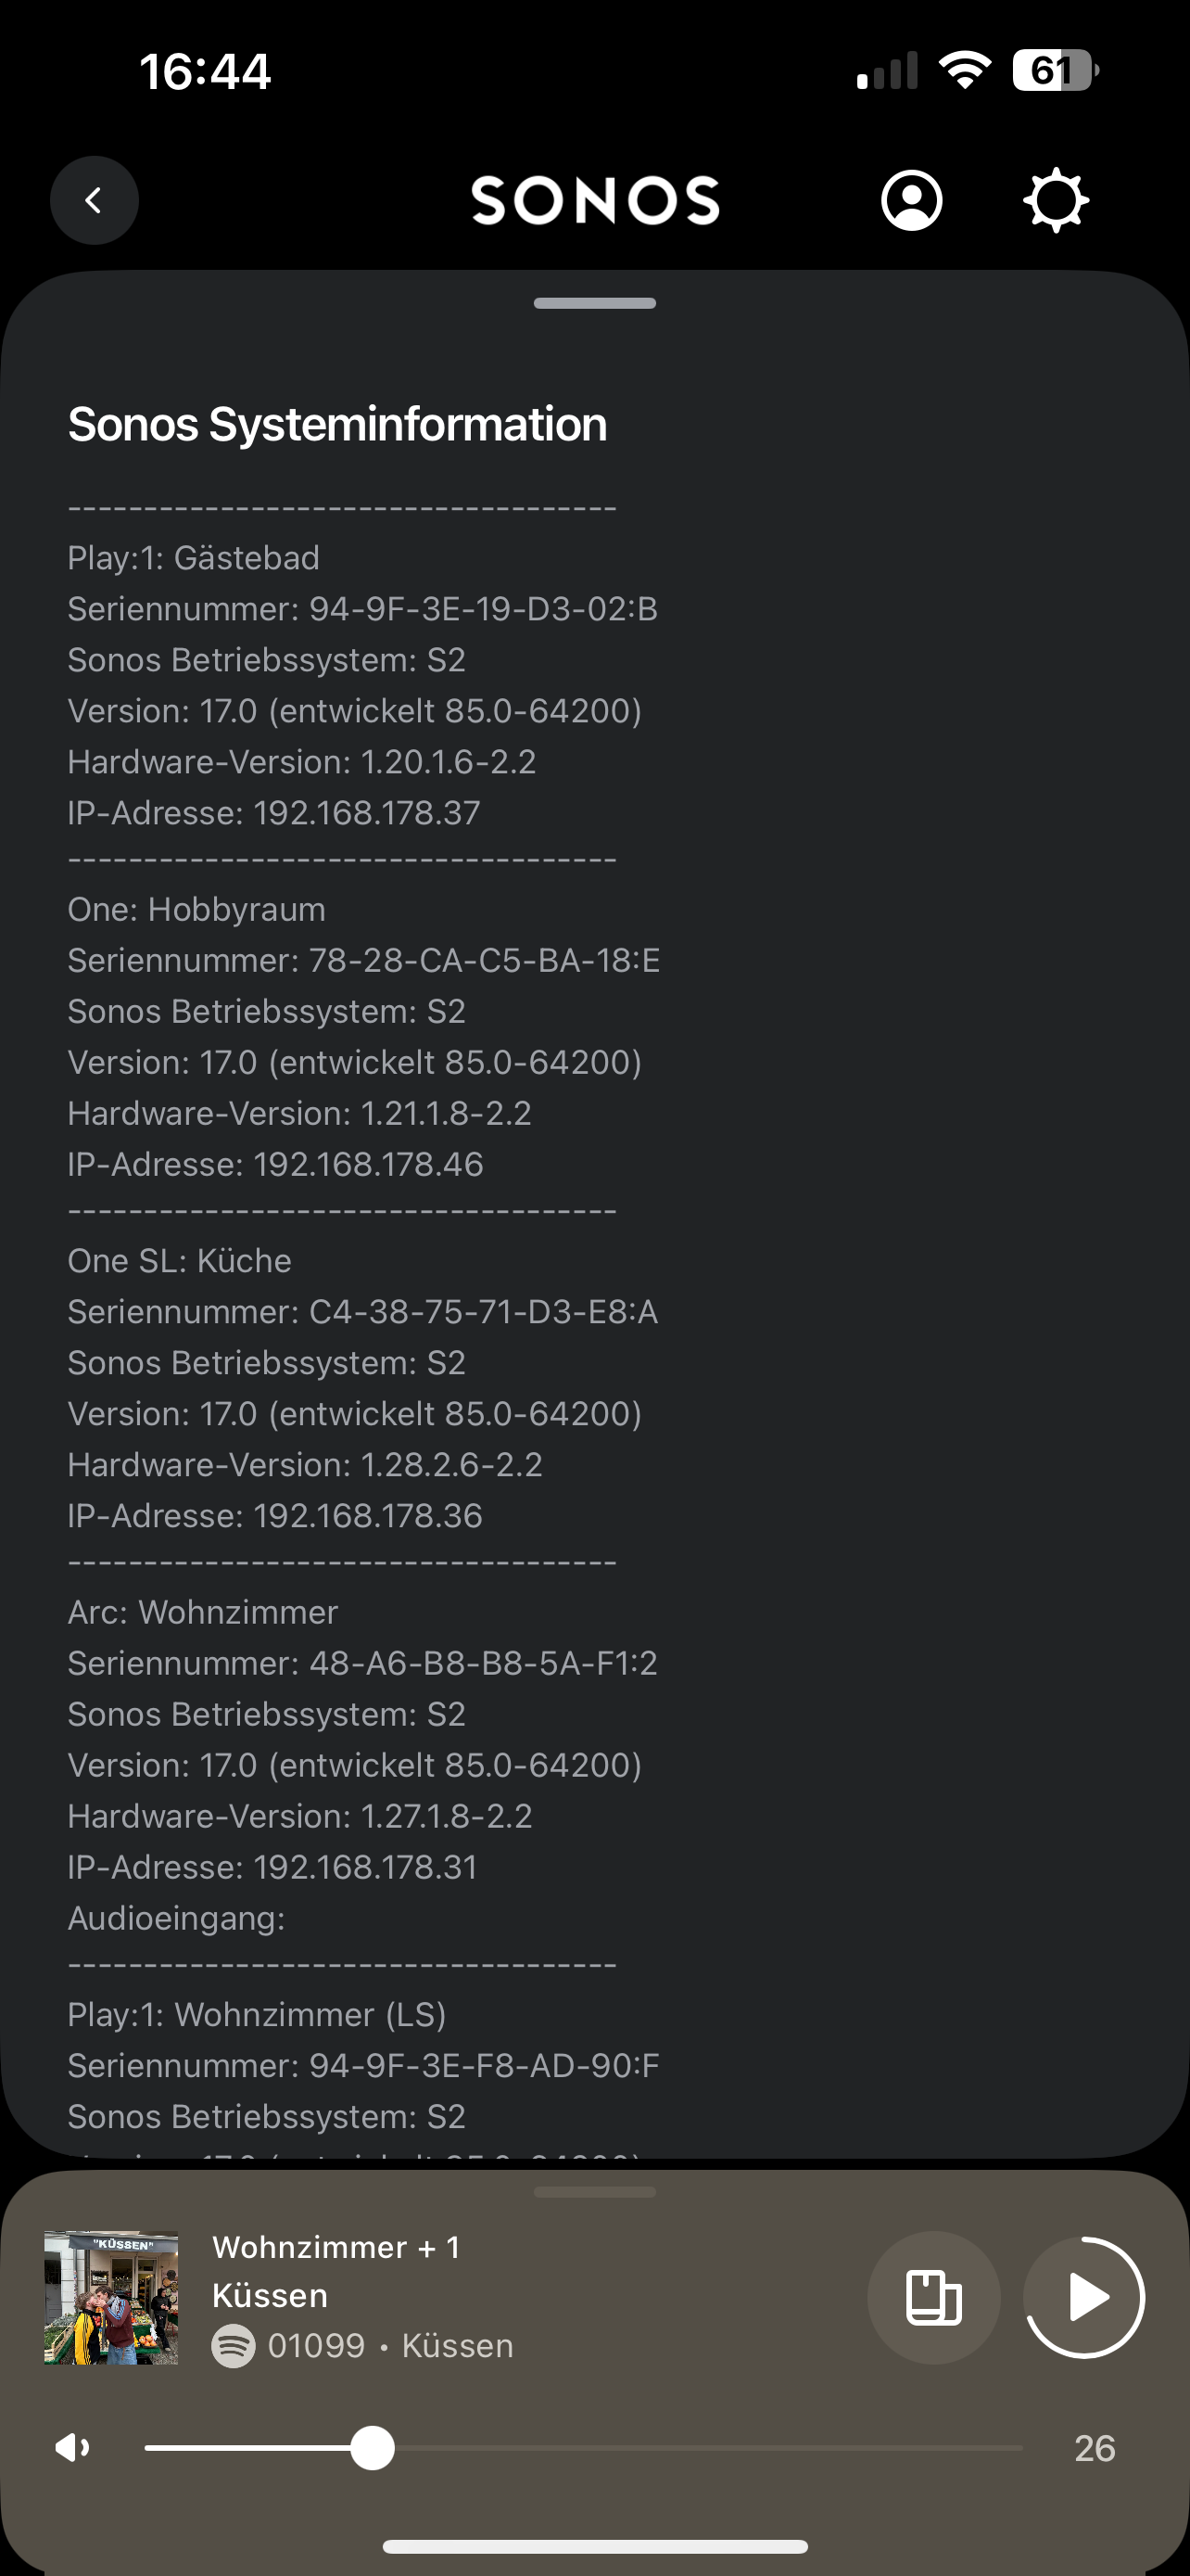Tap the back arrow button
This screenshot has height=2576, width=1190.
(x=94, y=200)
